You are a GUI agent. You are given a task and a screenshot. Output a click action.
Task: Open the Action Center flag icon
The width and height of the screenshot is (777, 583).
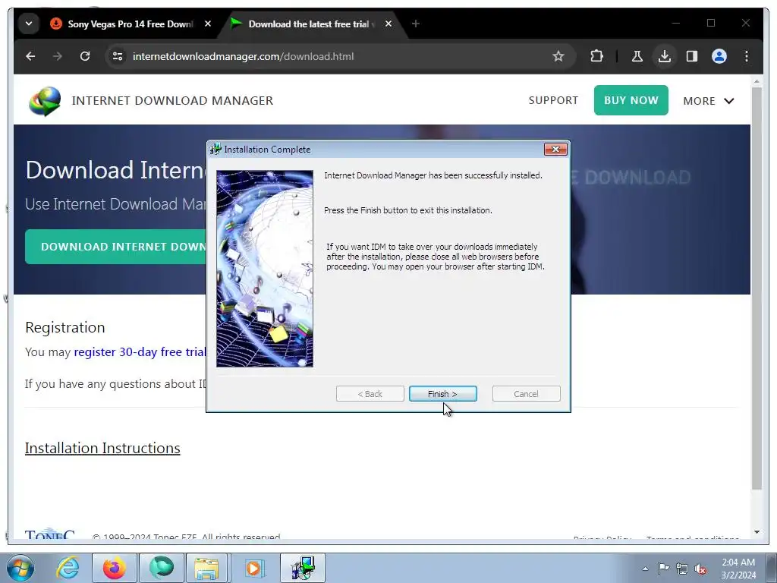[x=663, y=569]
